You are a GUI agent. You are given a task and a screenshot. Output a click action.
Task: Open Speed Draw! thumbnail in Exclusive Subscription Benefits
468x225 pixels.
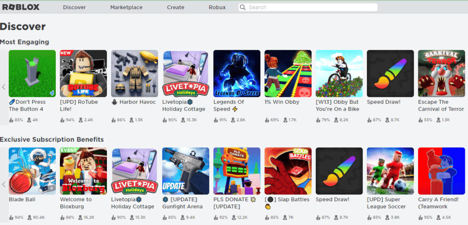click(x=340, y=171)
